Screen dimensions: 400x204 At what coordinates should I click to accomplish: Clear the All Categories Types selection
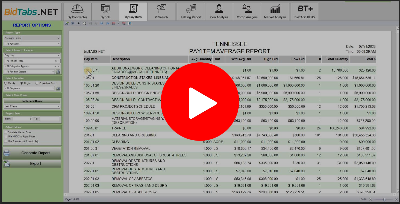(56, 66)
